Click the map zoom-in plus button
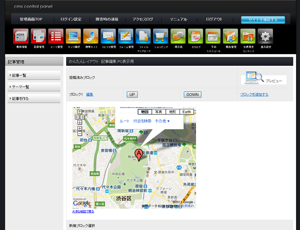 [79, 128]
